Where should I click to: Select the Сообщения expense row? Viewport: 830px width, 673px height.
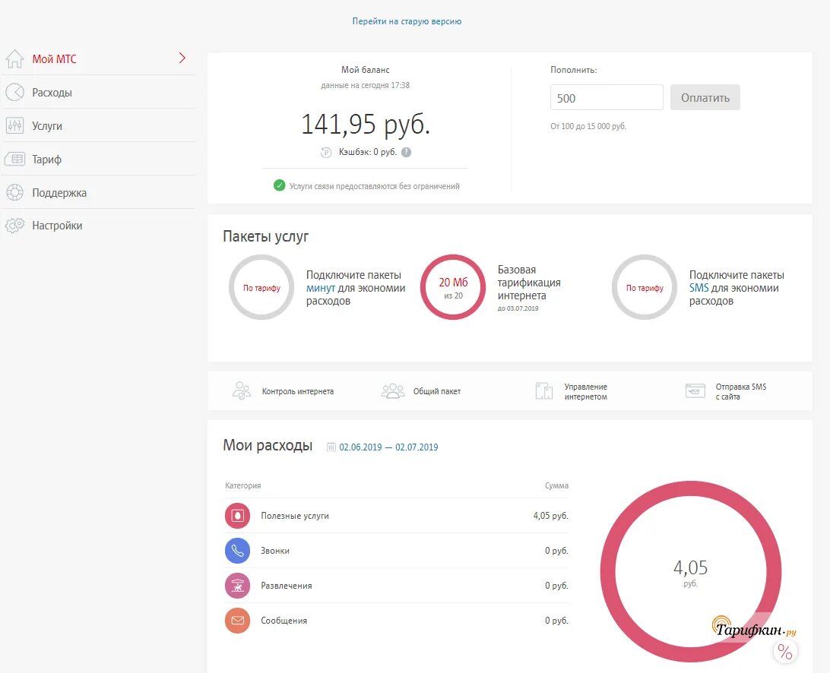click(397, 621)
